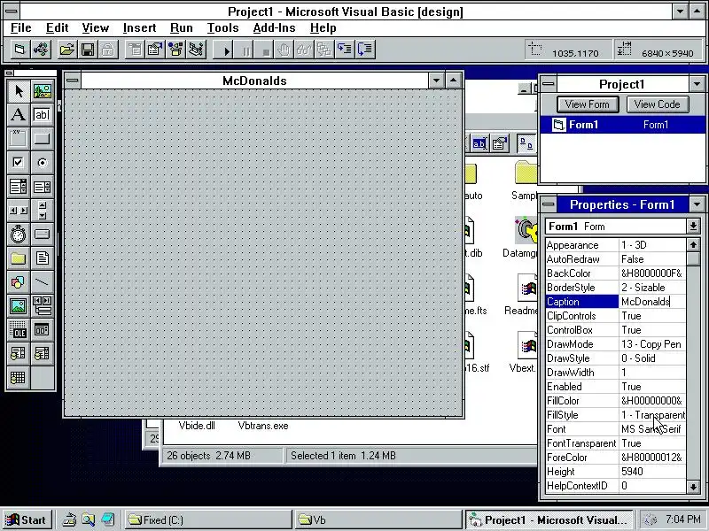Switch to the Fixed (C:) taskbar window

[207, 520]
